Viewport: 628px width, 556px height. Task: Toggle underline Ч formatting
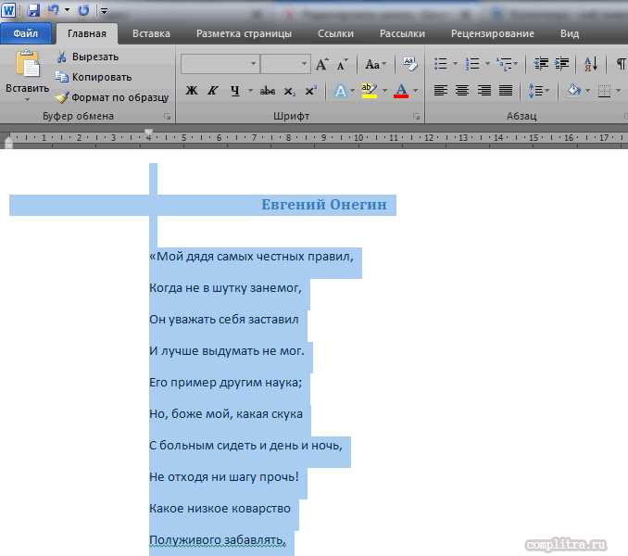pos(235,91)
